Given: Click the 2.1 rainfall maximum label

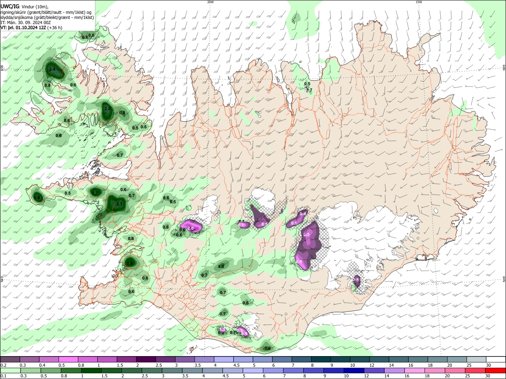Looking at the screenshot, I should point(120,204).
